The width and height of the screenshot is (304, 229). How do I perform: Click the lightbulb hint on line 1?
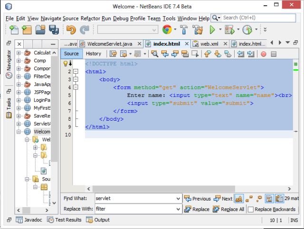coord(66,63)
